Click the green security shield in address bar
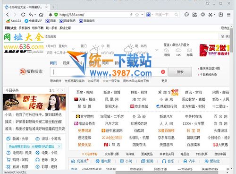The width and height of the screenshot is (236, 174). 56,15
